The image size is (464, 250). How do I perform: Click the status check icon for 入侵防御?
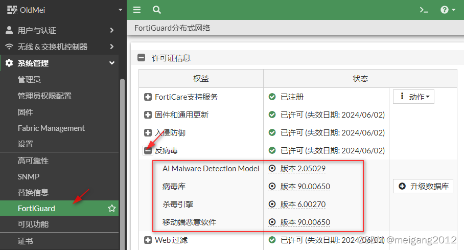[272, 132]
